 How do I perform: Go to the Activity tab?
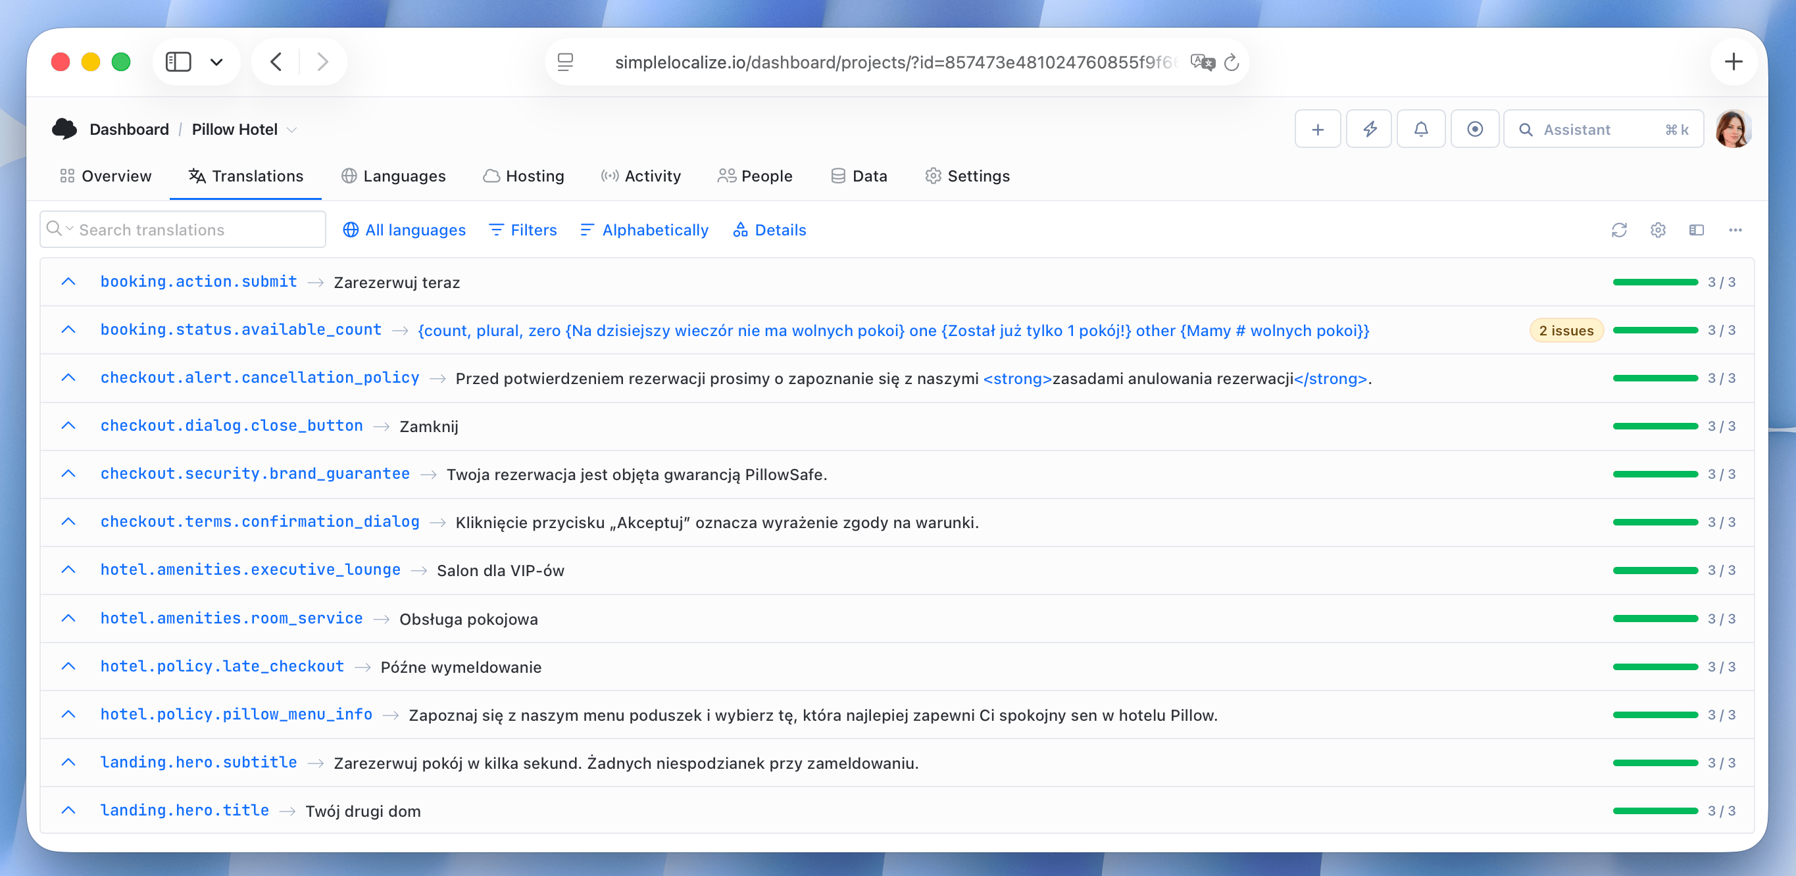tap(641, 176)
